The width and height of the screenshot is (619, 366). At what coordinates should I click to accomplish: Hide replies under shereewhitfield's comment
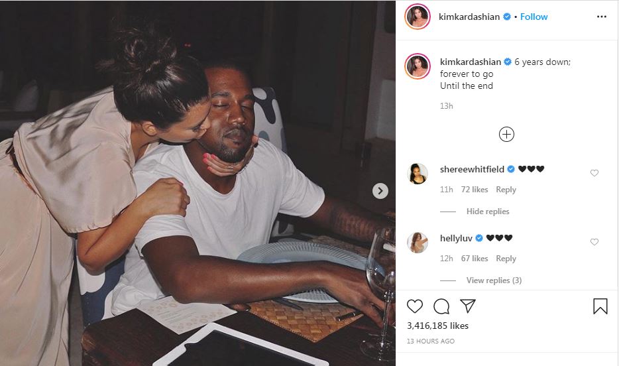pos(488,212)
